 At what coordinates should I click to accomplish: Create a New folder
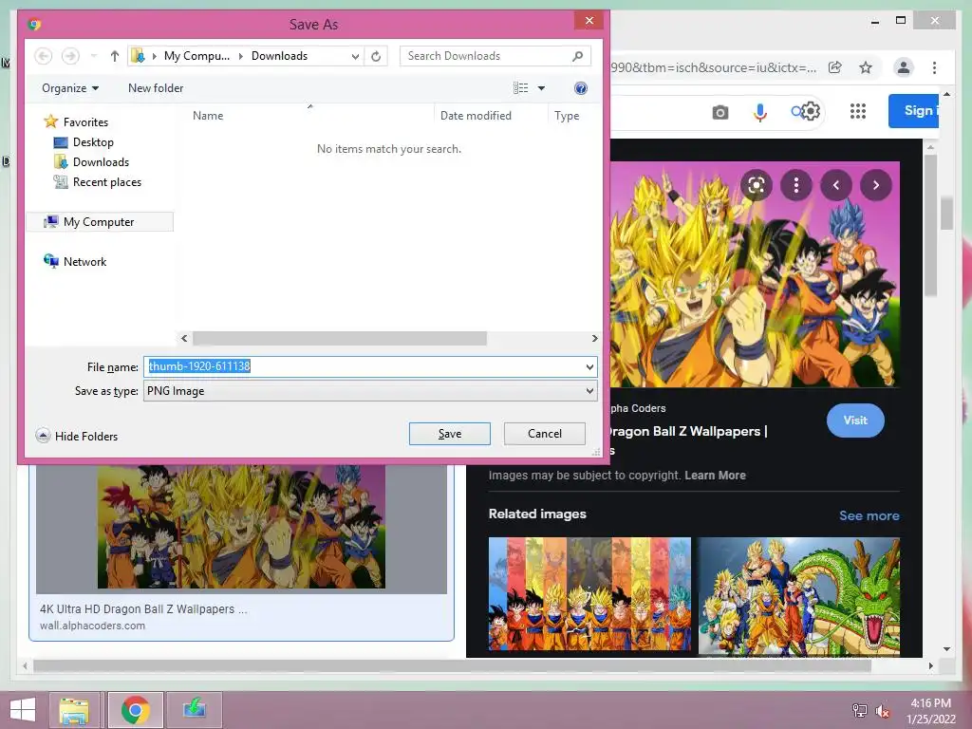coord(156,88)
